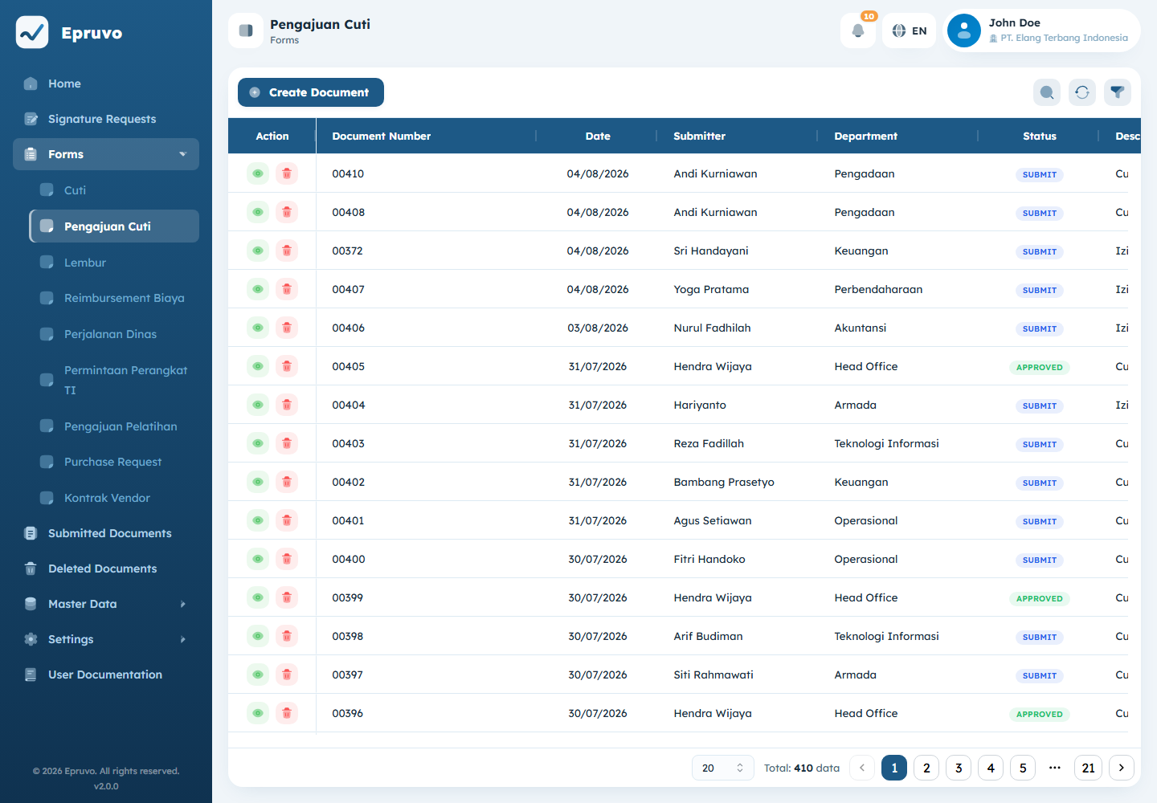Click SUBMIT badge for document 00406

coord(1040,328)
